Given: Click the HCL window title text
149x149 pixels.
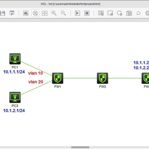Looking at the screenshot, I should 70,4.
